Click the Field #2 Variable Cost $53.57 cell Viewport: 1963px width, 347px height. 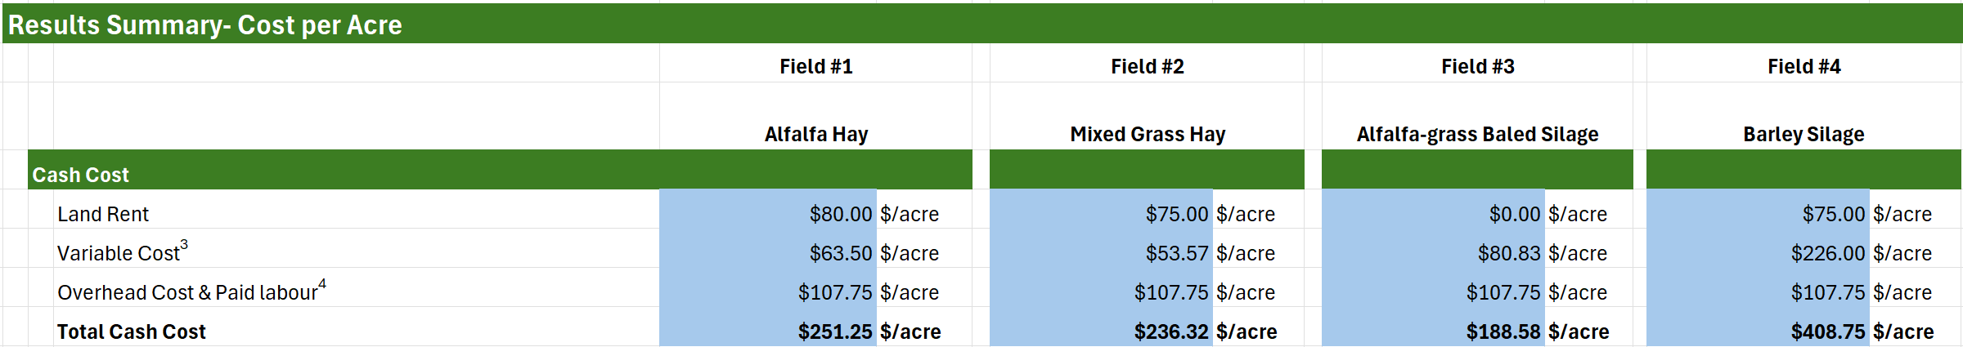click(x=1101, y=253)
